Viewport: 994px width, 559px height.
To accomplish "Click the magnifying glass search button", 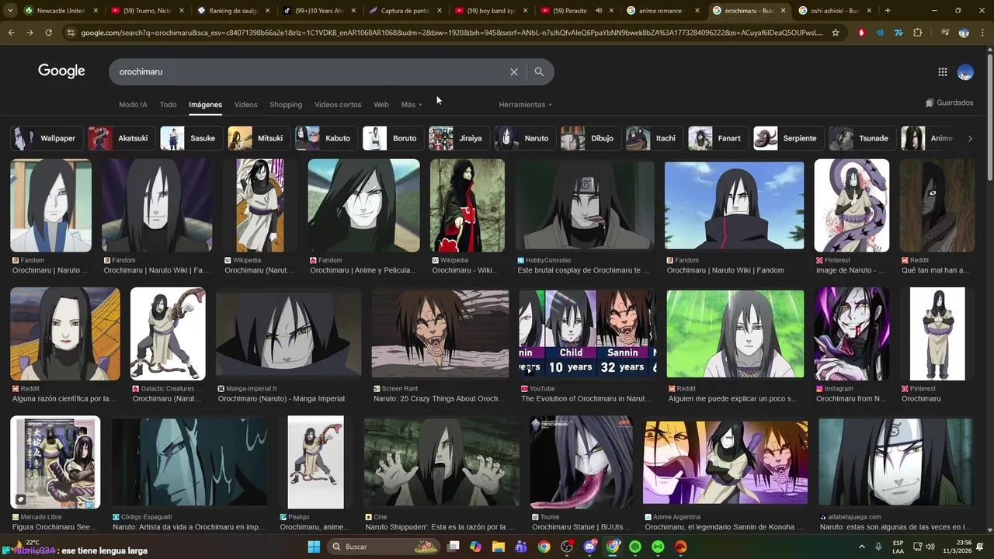I will pos(539,71).
